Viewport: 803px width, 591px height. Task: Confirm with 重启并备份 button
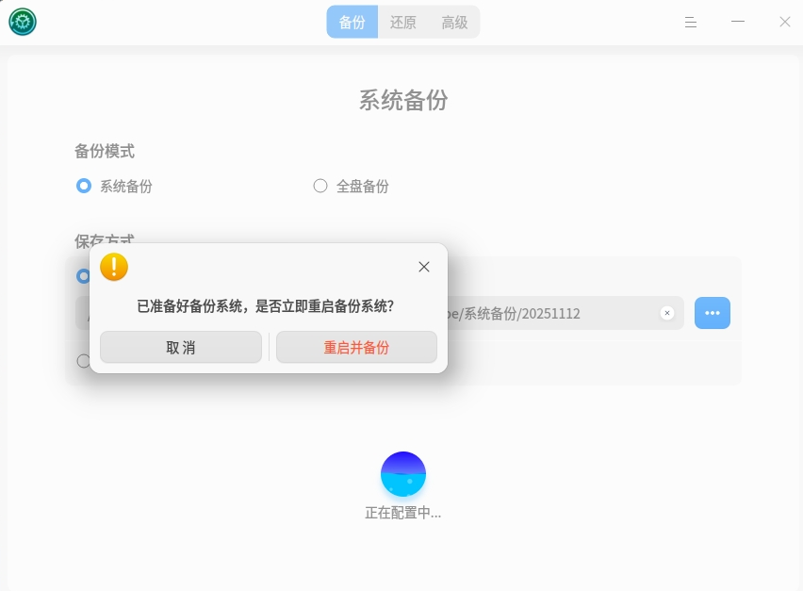coord(356,347)
